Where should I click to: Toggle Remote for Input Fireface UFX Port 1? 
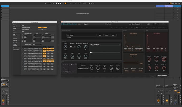coord(52,49)
